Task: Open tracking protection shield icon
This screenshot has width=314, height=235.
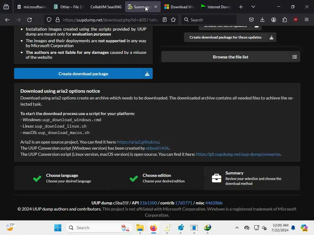Action: pos(49,20)
